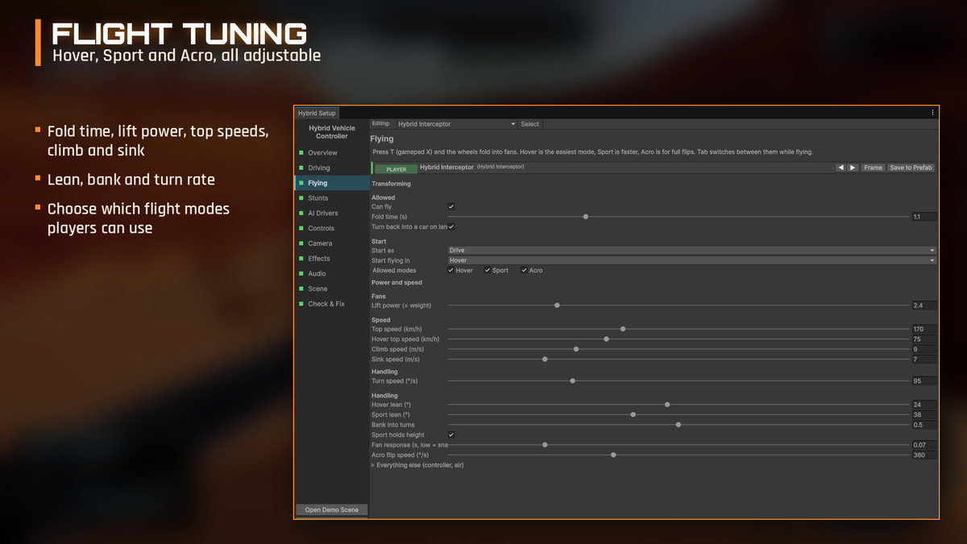Open the Editing vehicle dropdown
This screenshot has width=967, height=544.
pyautogui.click(x=456, y=124)
